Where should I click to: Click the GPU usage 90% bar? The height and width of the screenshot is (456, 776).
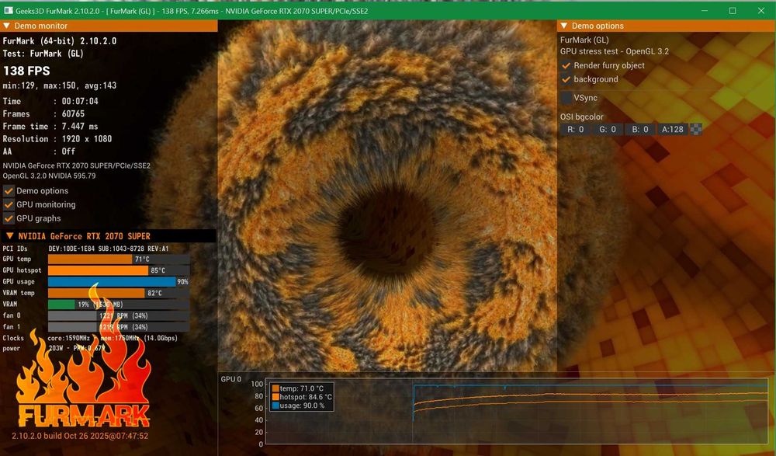point(119,281)
